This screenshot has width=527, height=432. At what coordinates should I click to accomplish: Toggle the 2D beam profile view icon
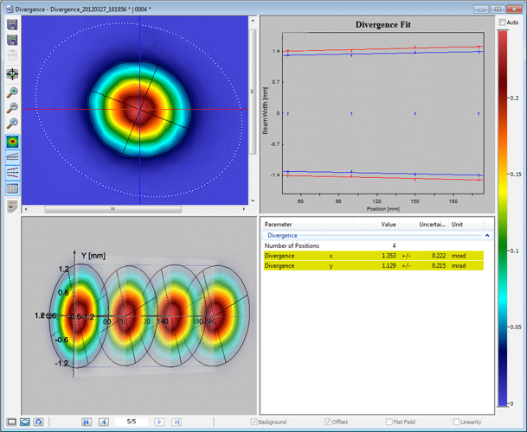13,142
